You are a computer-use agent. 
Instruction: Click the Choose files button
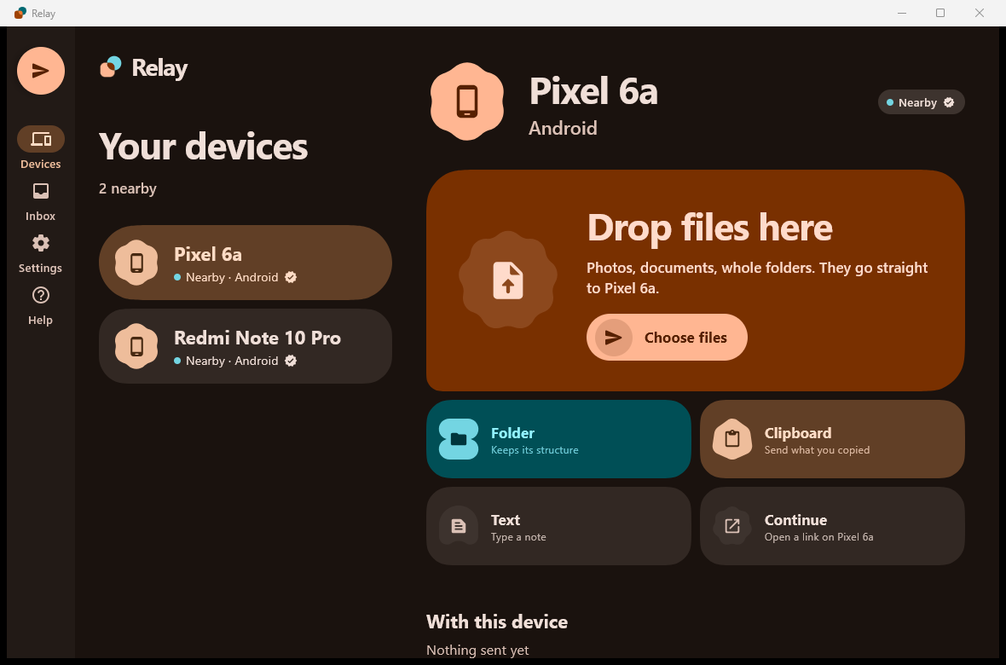click(667, 337)
